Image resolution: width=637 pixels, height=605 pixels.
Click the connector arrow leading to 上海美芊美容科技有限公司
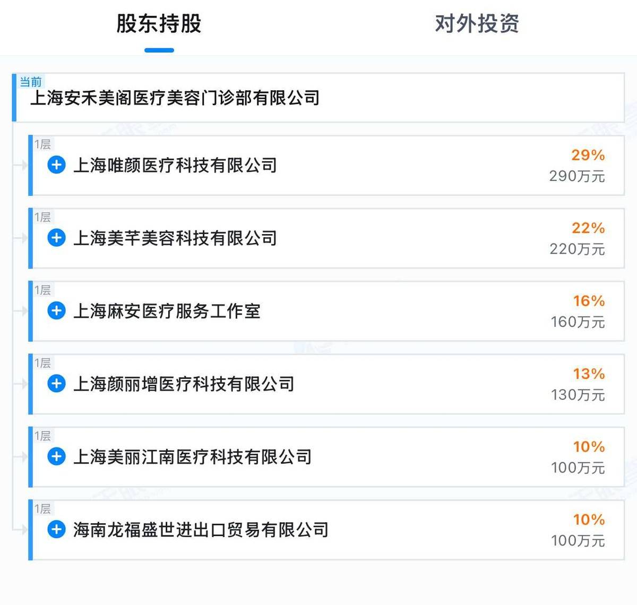coord(21,238)
